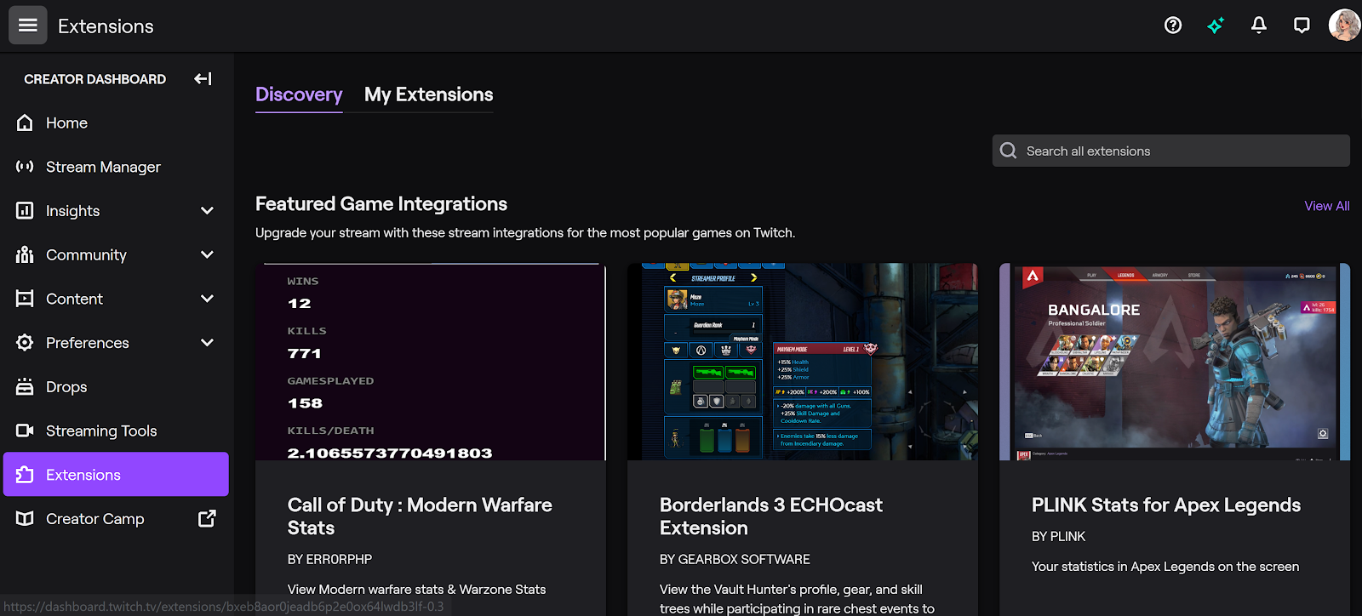
Task: Switch to the My Extensions tab
Action: click(x=429, y=94)
